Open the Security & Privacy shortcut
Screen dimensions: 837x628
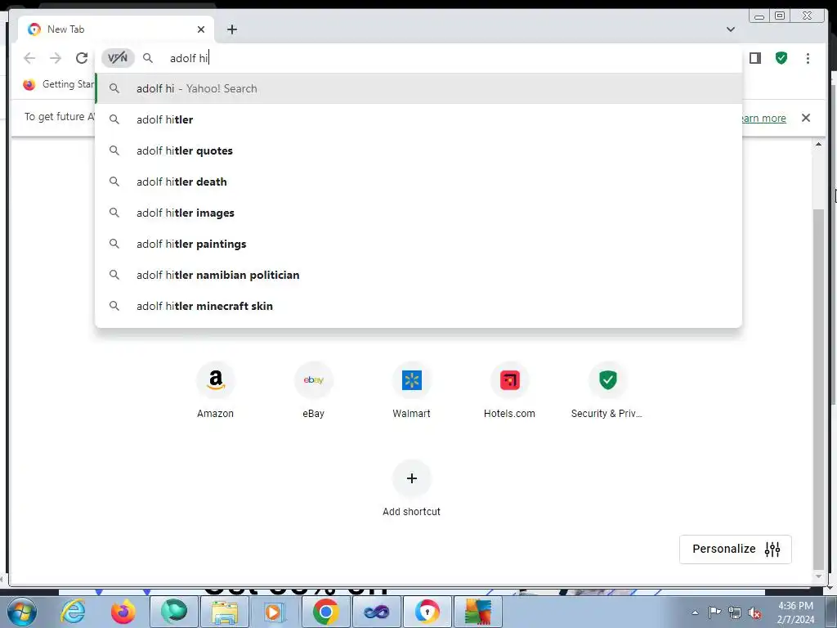click(607, 390)
